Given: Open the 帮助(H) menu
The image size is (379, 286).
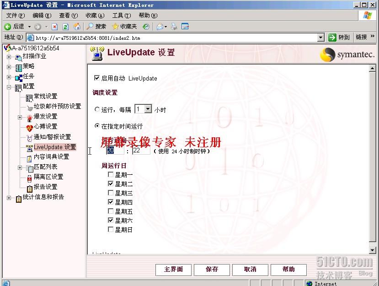Looking at the screenshot, I should click(148, 16).
